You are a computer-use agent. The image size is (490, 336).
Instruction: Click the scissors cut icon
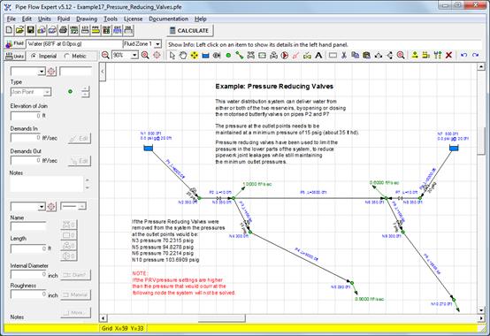[x=344, y=56]
